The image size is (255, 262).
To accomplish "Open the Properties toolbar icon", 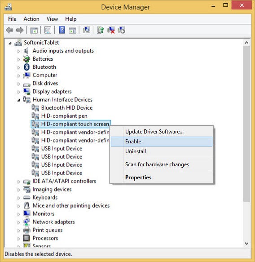I will coord(48,30).
